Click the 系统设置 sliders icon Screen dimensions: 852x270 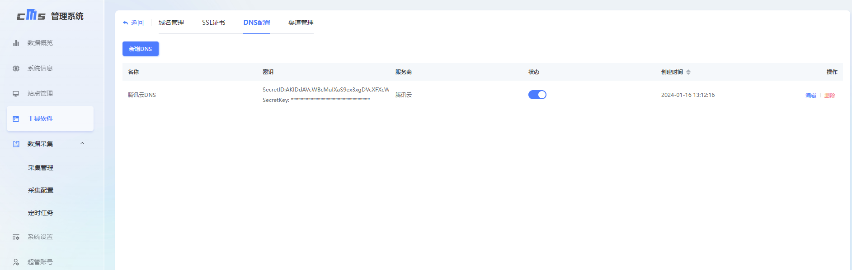pos(16,237)
